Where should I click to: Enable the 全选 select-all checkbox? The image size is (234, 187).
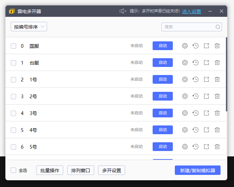click(13, 170)
